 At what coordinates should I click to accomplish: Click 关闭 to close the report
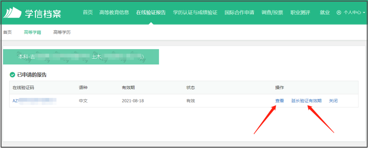pos(333,101)
